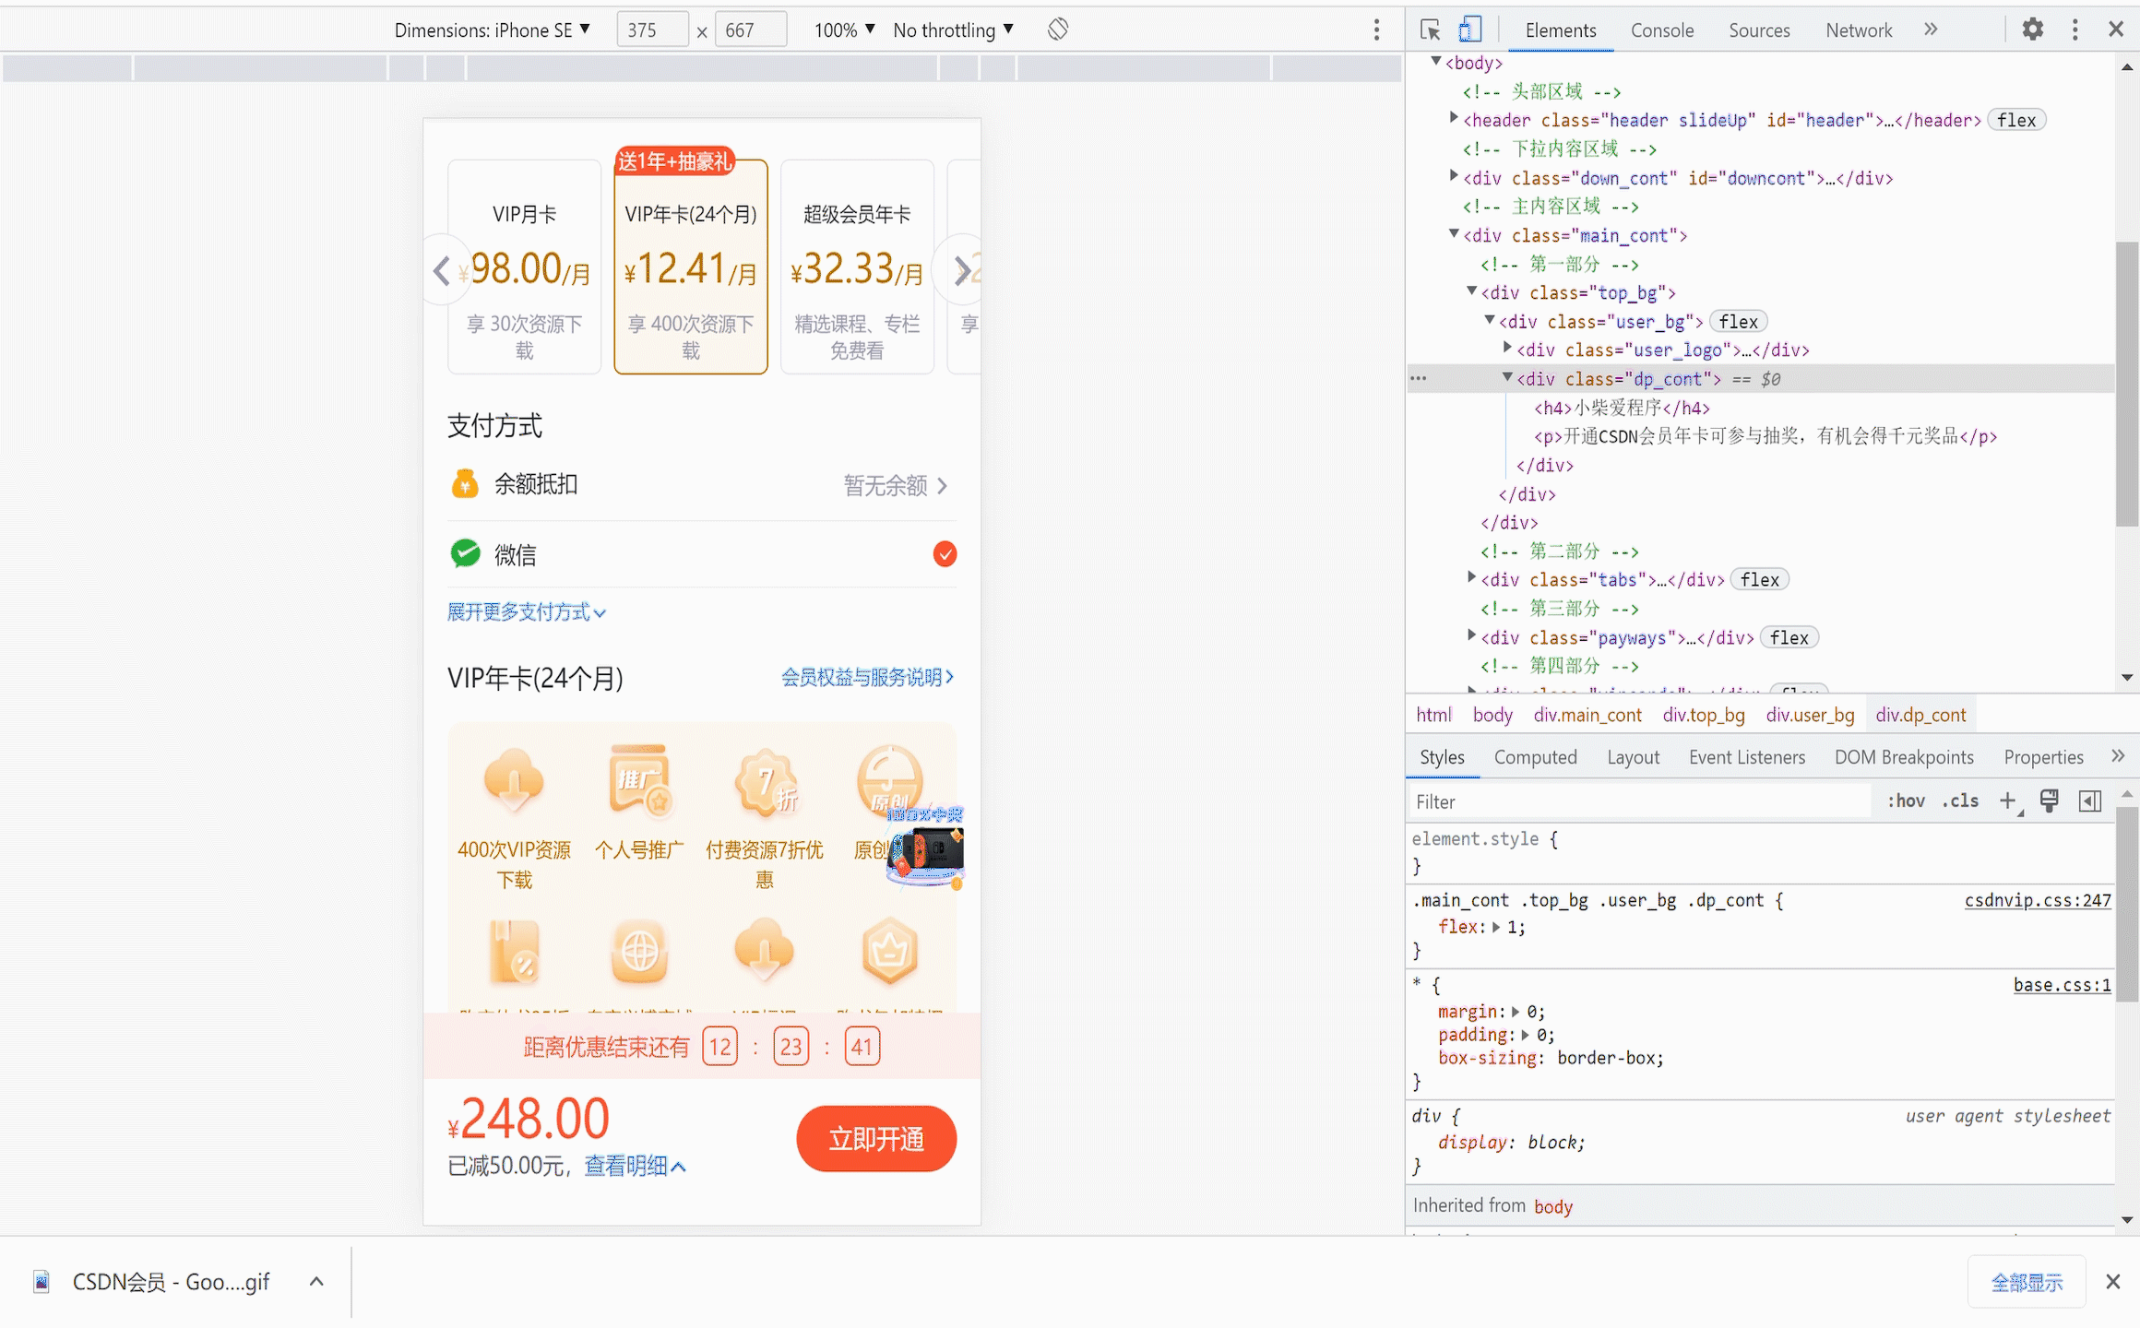Close the downloads bar

tap(2113, 1282)
